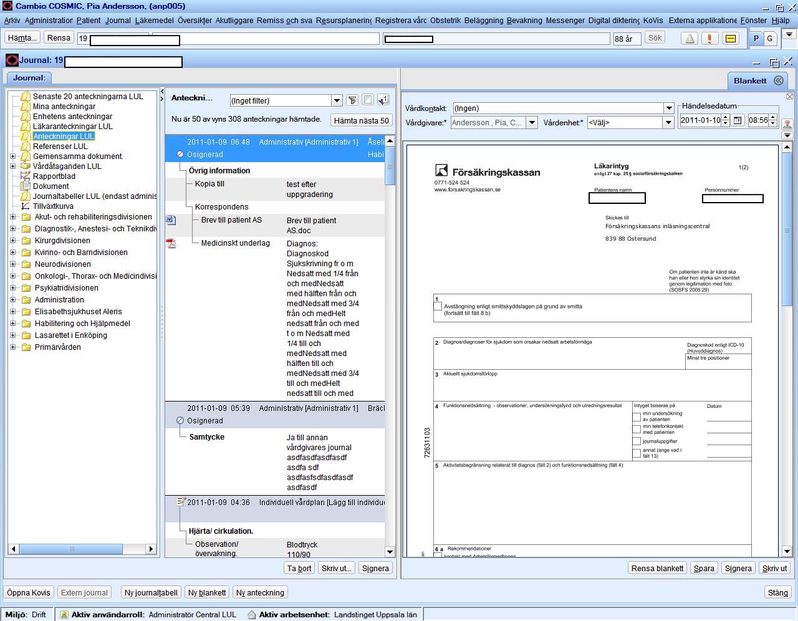Click Signera button under note list
The width and height of the screenshot is (798, 621).
tap(375, 568)
